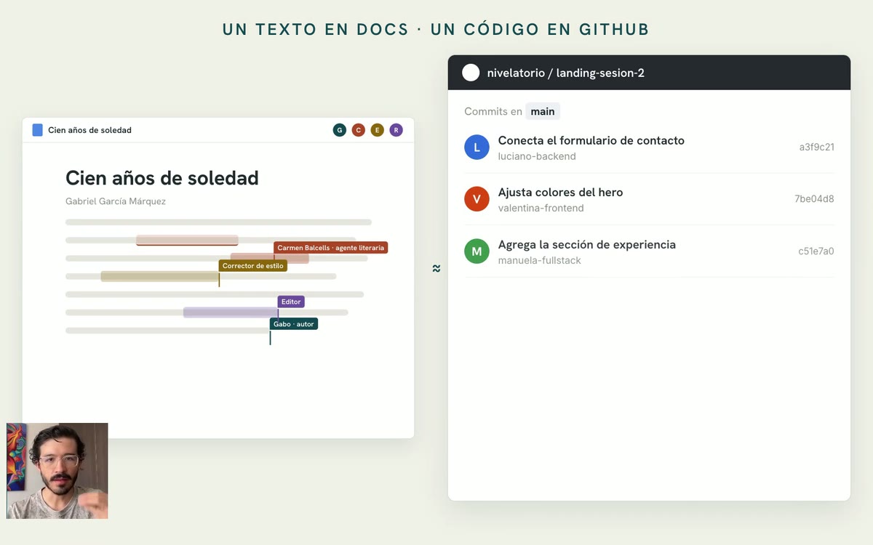The width and height of the screenshot is (873, 545).
Task: Click slide title 'UN TEXTO EN DOCS · UN CÓDIGO EN GITHUB'
Action: click(436, 30)
